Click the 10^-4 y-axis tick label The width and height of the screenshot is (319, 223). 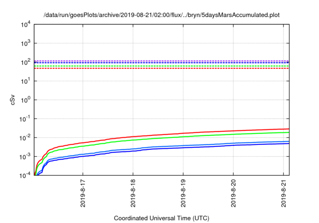pyautogui.click(x=25, y=175)
